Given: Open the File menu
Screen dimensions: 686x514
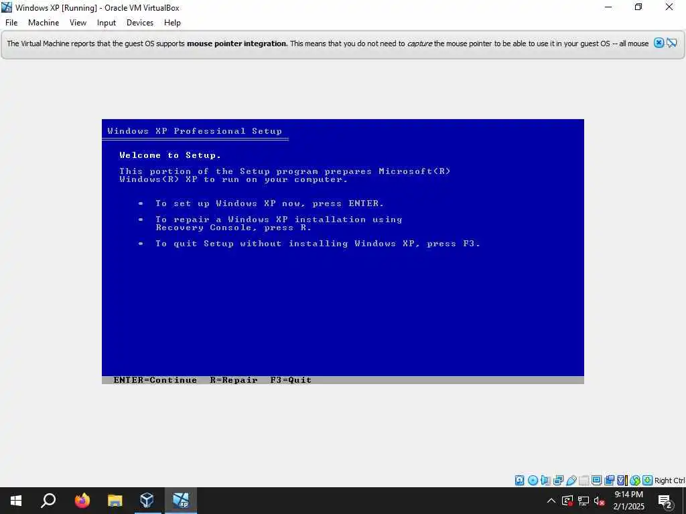Looking at the screenshot, I should pos(11,23).
